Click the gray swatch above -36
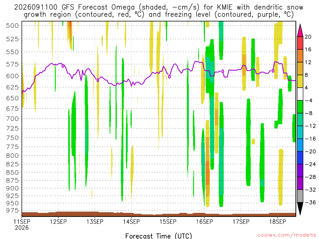Screen dimensions: 319x239 point(300,196)
